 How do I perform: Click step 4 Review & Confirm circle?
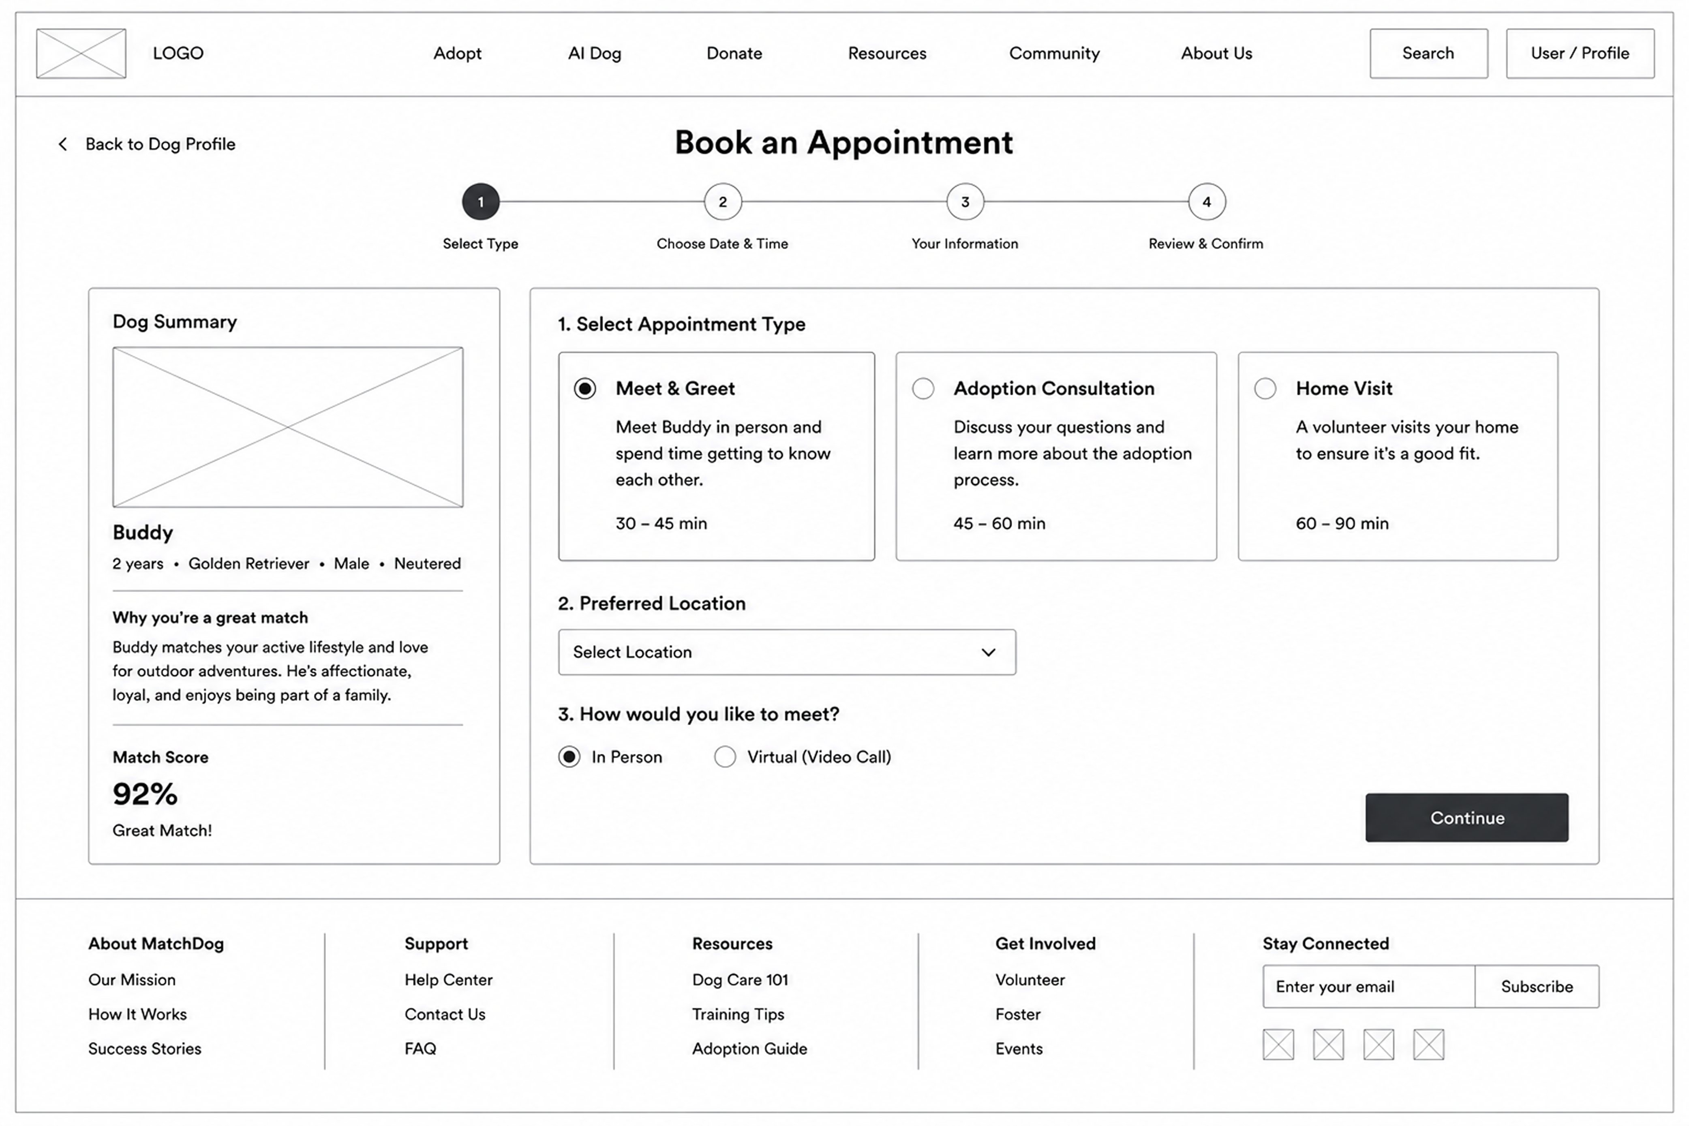coord(1207,202)
